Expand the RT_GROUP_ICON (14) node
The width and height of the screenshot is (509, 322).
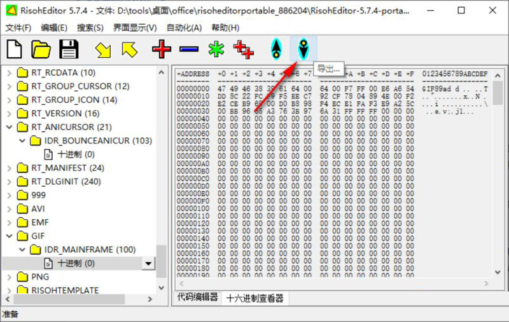10,100
